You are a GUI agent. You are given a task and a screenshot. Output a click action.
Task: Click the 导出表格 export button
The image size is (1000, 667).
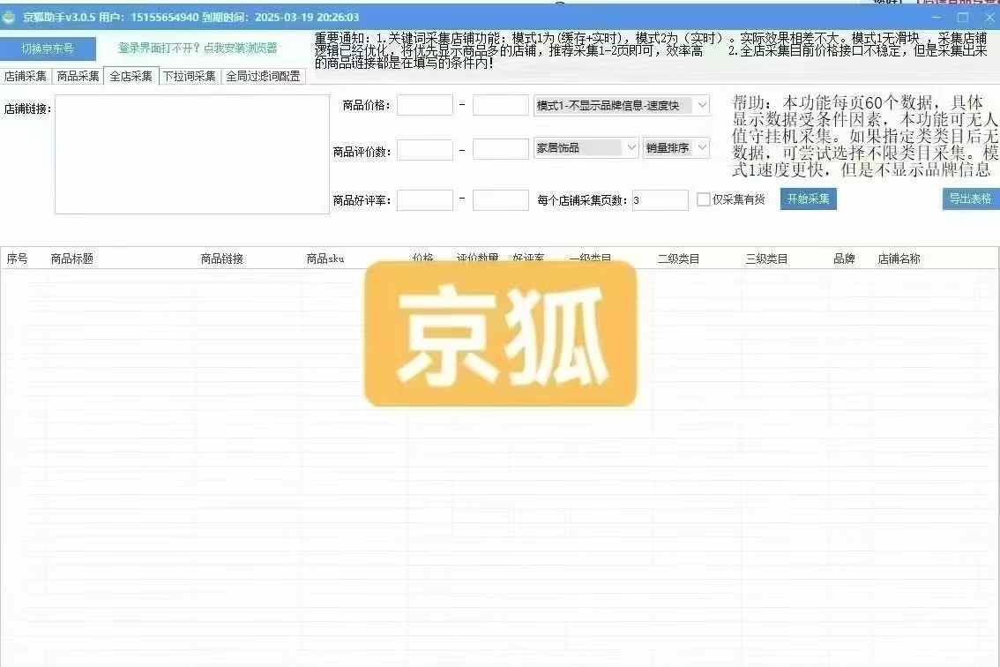click(970, 199)
